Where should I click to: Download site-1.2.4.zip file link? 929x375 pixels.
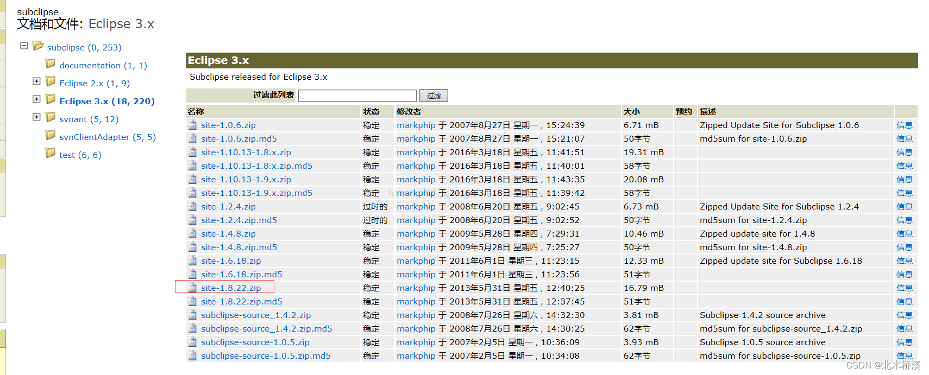[228, 207]
